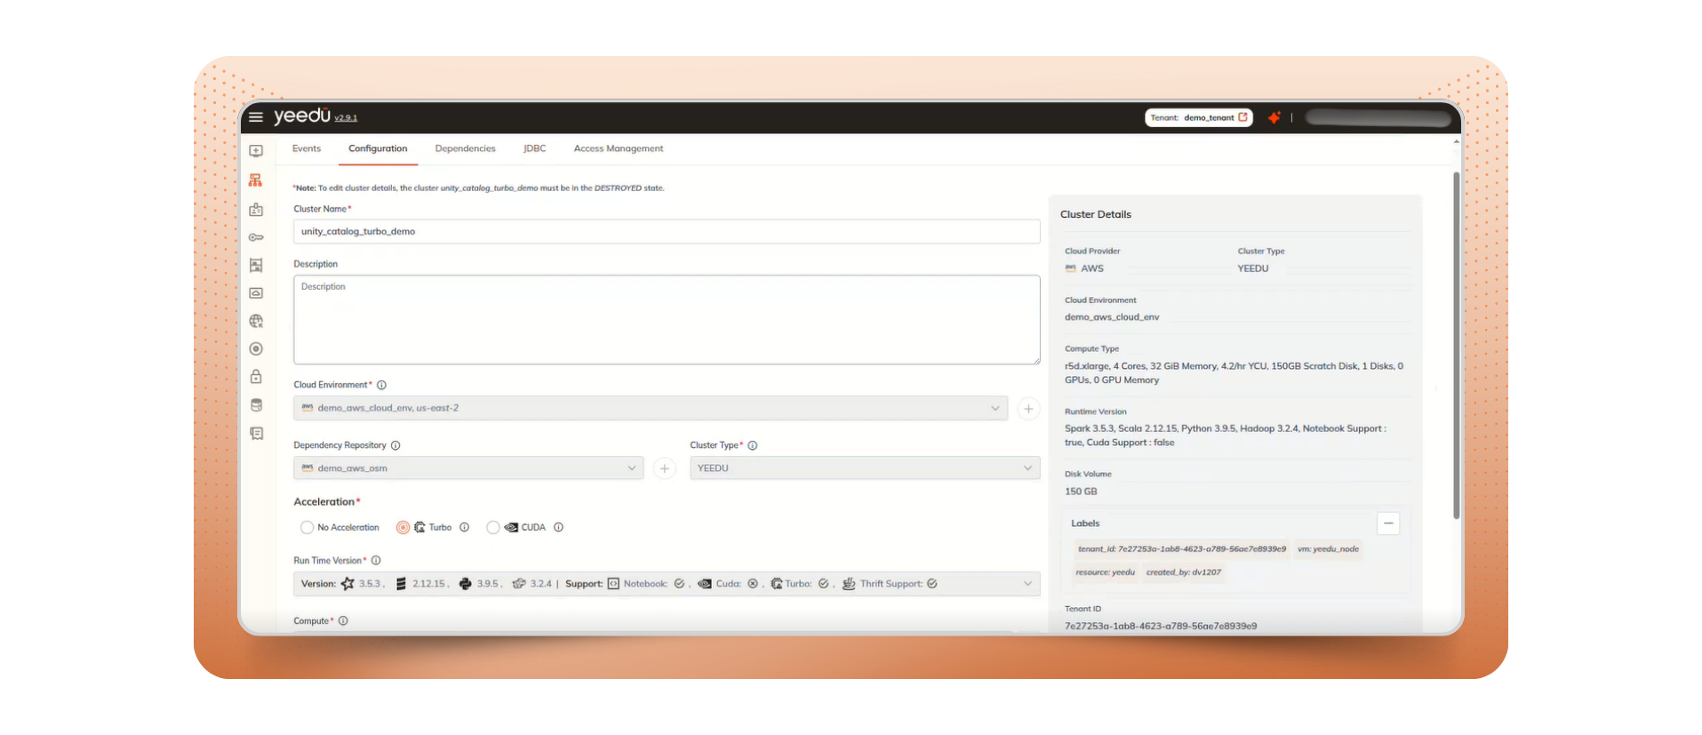This screenshot has width=1702, height=735.
Task: Click info icon next to Run Time Version
Action: pos(376,561)
